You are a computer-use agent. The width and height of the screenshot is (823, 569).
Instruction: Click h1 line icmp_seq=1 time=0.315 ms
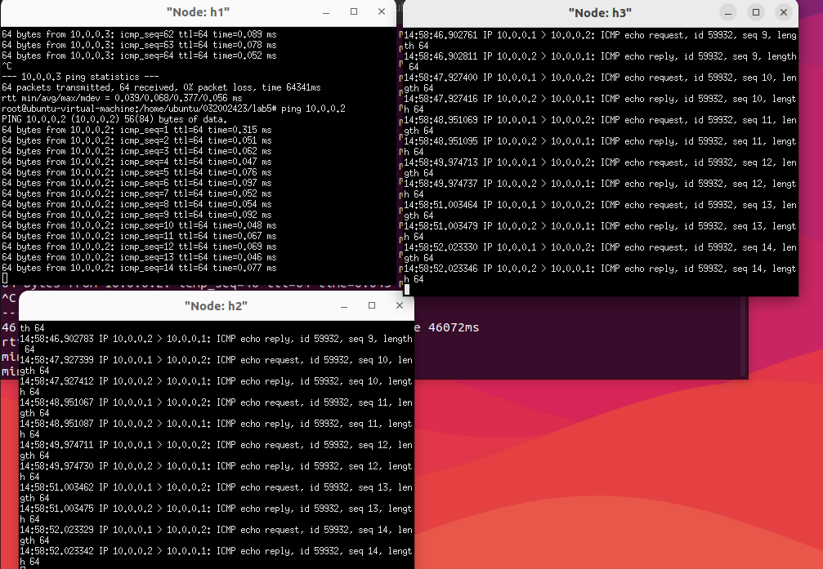pos(136,130)
